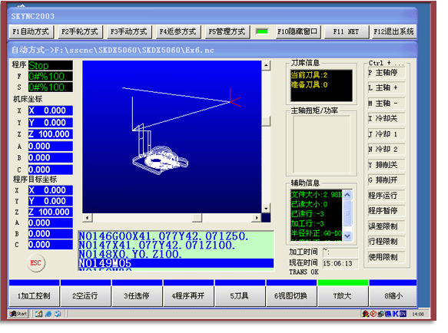Click the red ESC round button

[36, 263]
